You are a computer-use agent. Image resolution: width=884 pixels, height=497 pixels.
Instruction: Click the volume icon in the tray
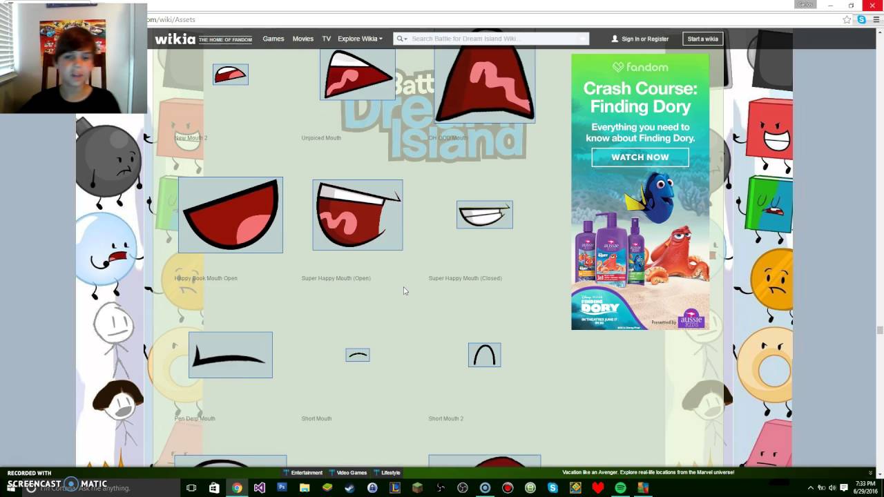pyautogui.click(x=832, y=488)
